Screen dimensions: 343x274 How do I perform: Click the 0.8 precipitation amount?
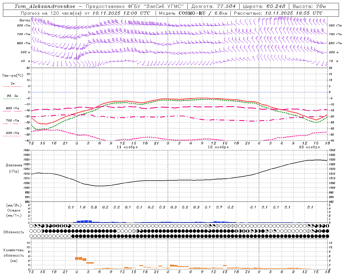[94, 207]
